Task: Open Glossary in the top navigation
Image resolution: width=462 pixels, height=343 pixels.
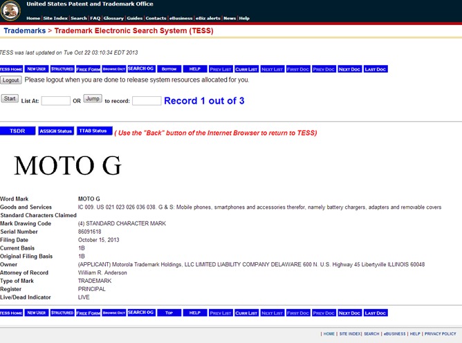Action: (113, 18)
